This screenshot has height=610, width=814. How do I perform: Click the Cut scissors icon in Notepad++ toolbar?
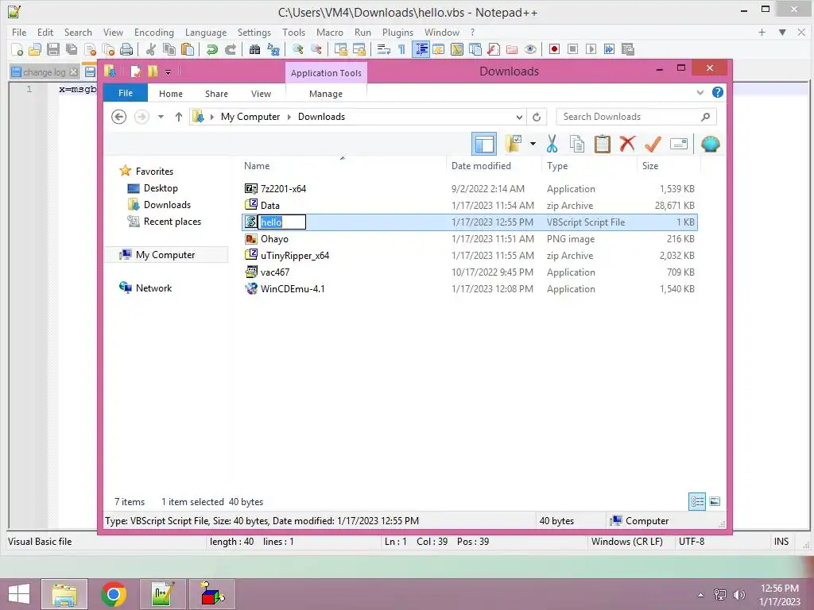click(x=151, y=49)
